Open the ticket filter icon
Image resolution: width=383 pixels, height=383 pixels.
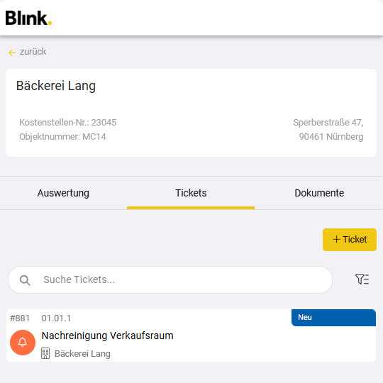(x=362, y=279)
